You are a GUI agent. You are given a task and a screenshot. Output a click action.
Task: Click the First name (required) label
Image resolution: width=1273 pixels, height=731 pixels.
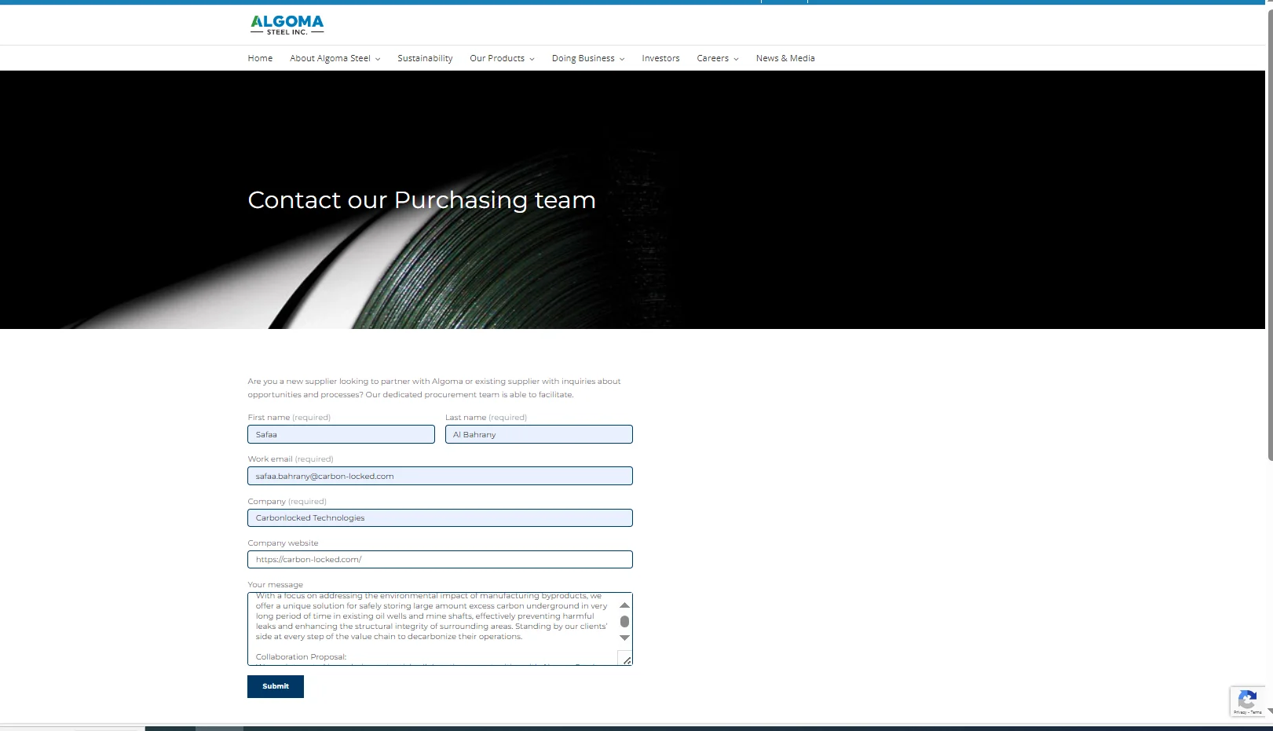289,417
